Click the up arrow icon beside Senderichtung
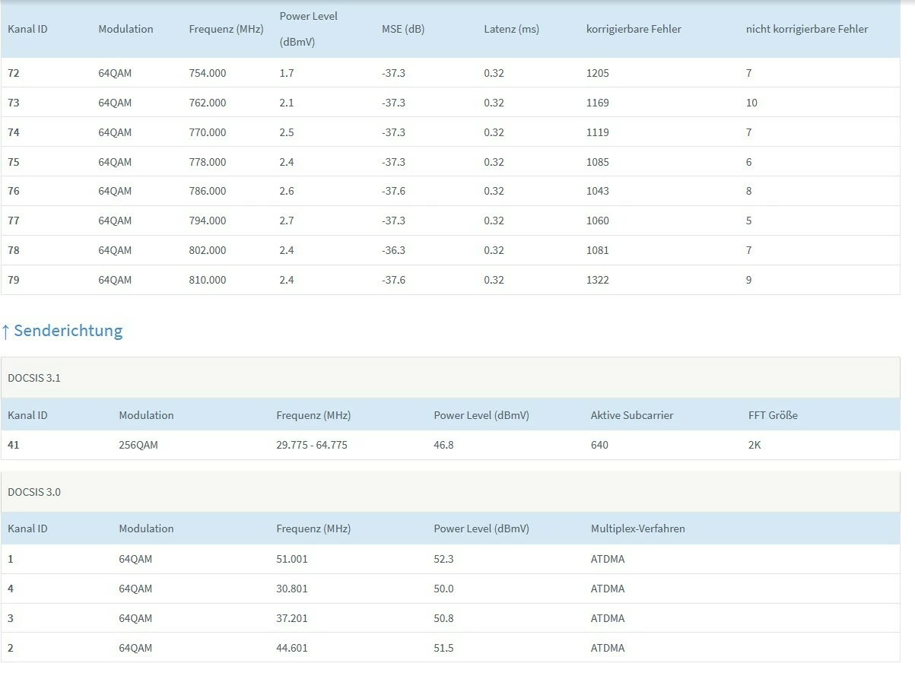Image resolution: width=915 pixels, height=676 pixels. pyautogui.click(x=5, y=331)
